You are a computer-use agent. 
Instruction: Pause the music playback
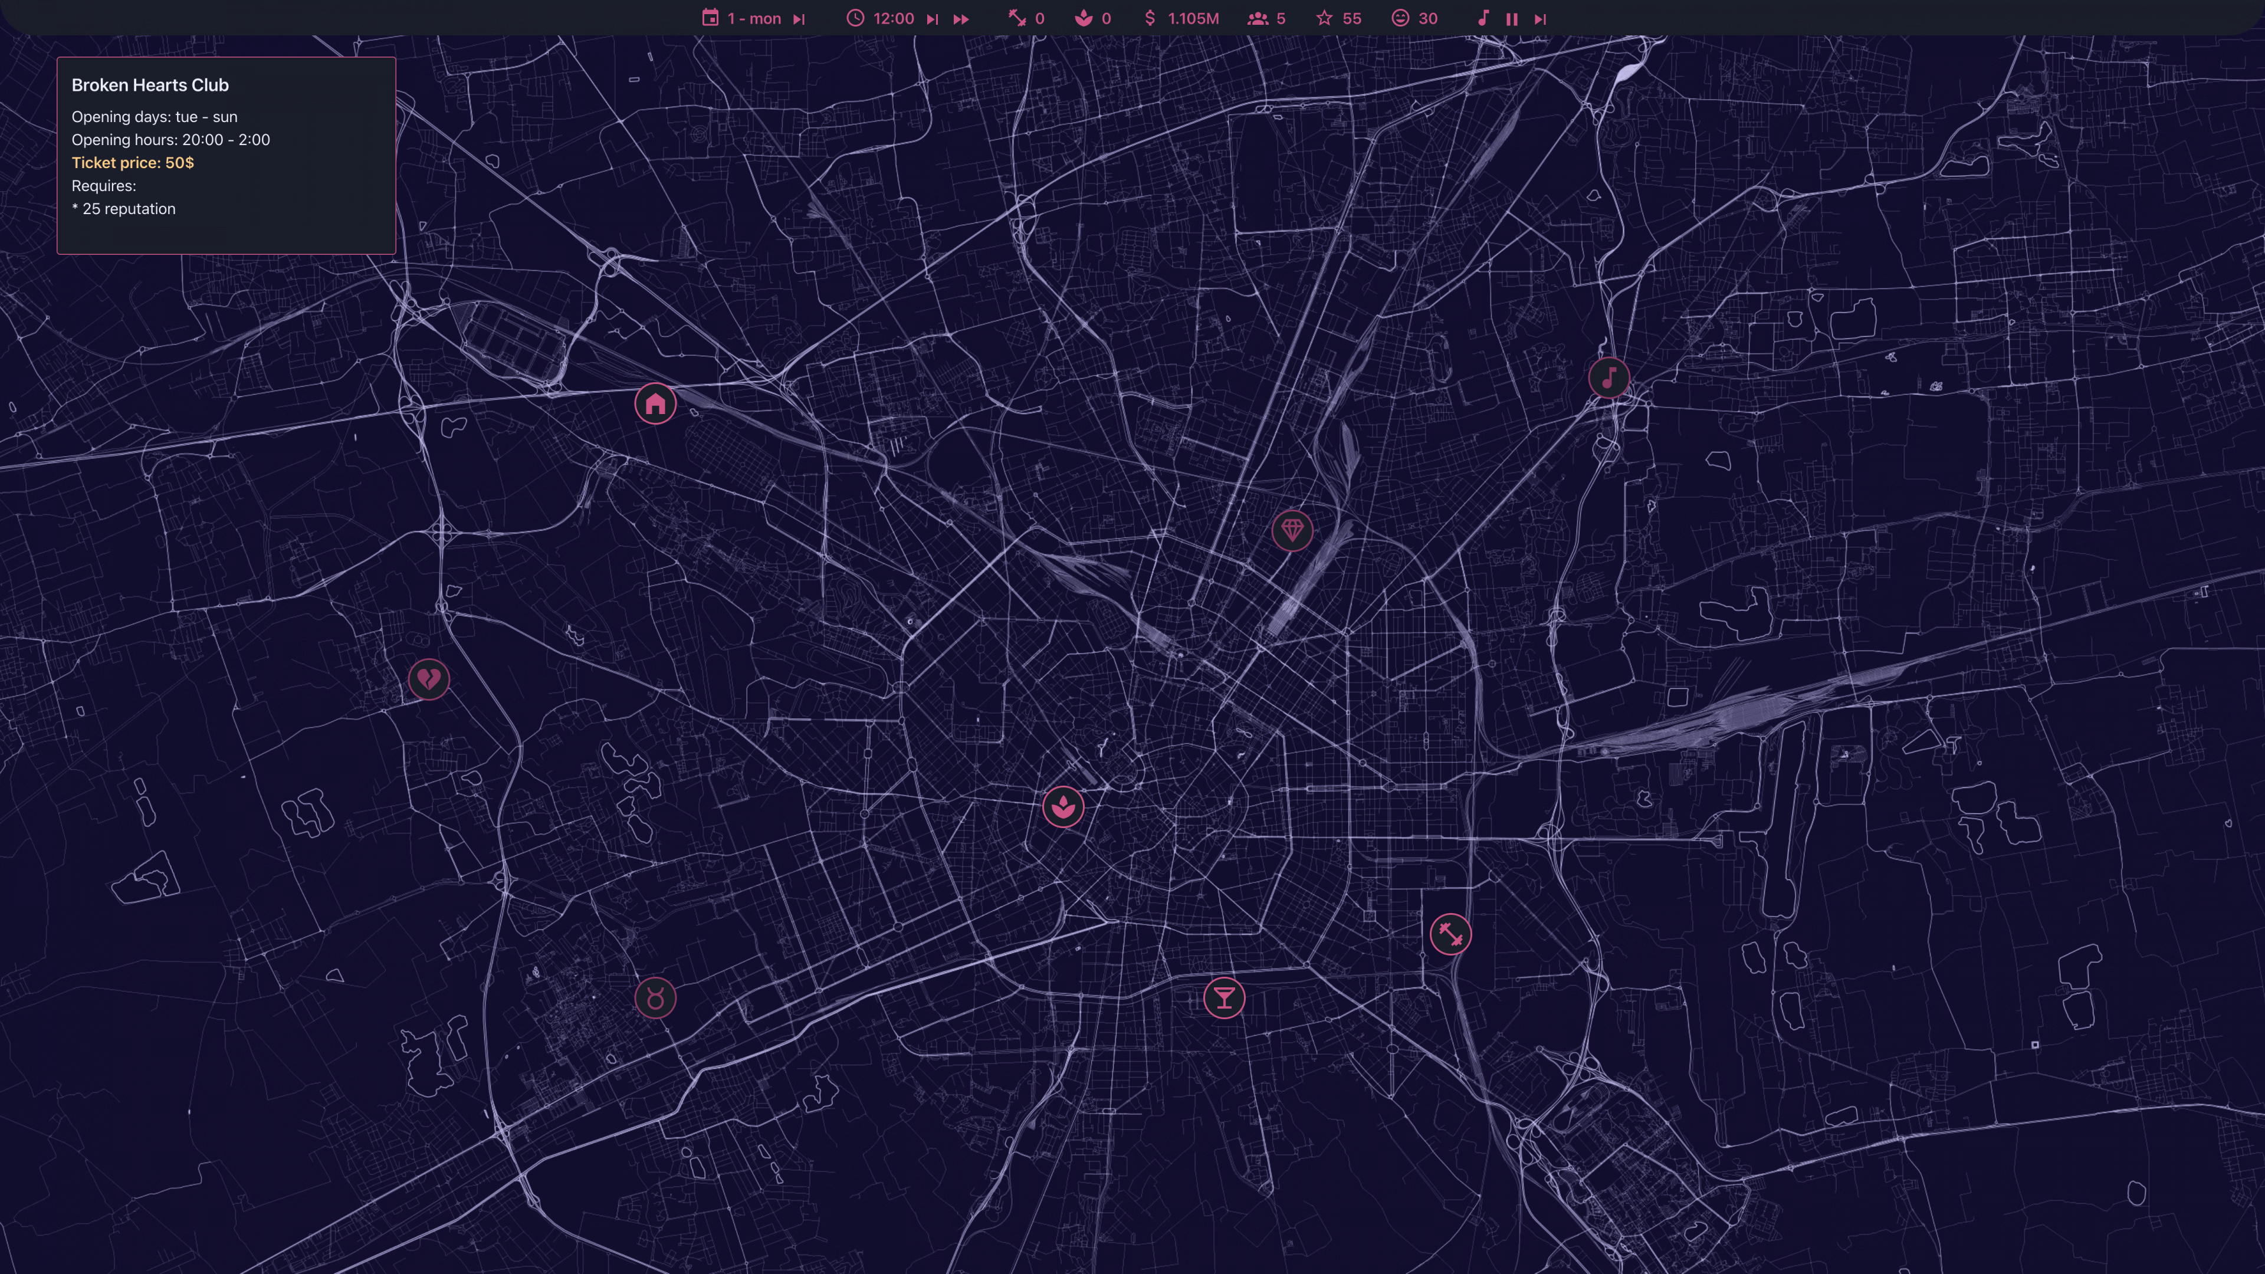(1511, 18)
